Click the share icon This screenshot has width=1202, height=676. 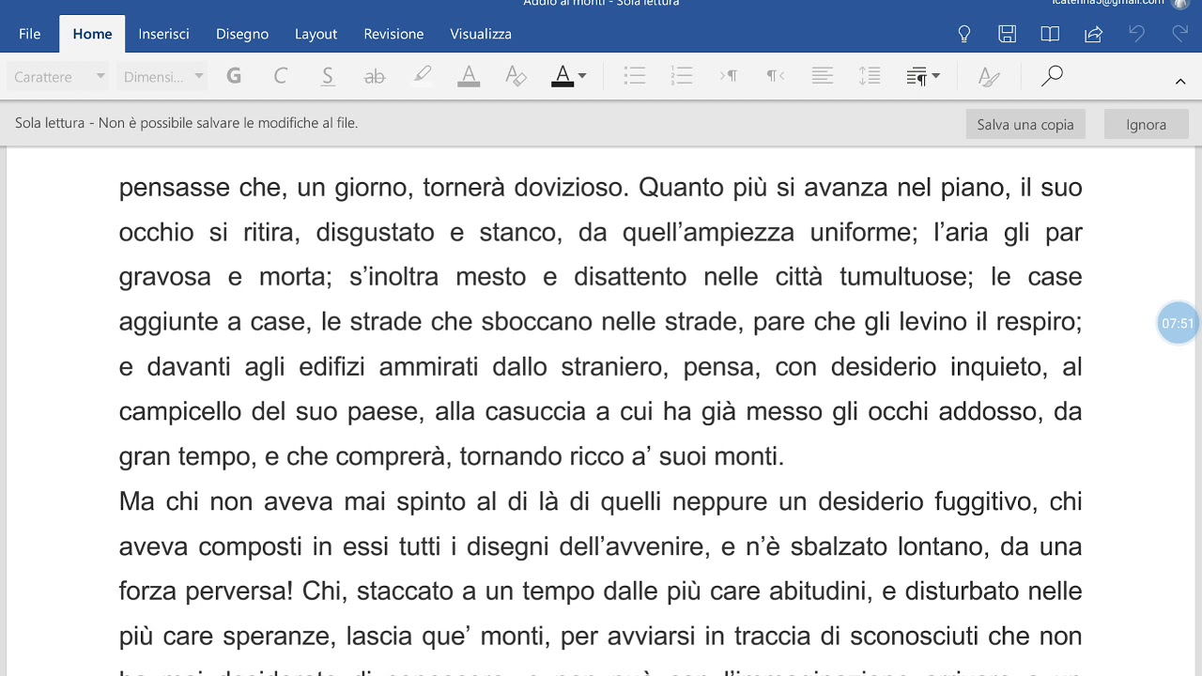(1093, 34)
